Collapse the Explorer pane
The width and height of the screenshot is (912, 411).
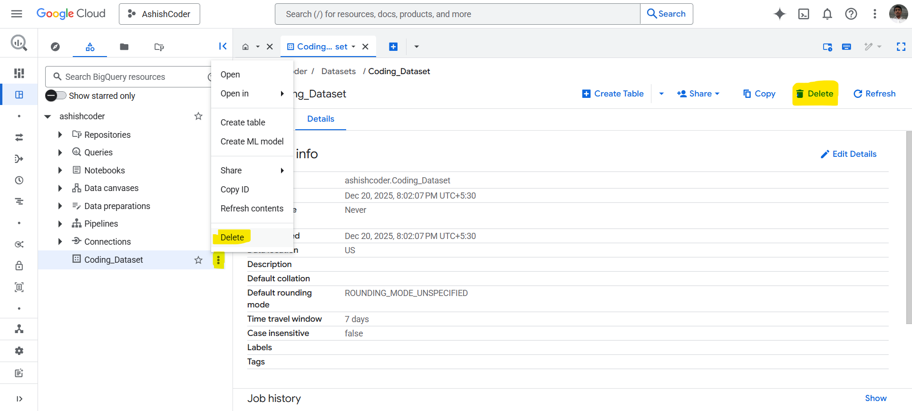(x=223, y=46)
